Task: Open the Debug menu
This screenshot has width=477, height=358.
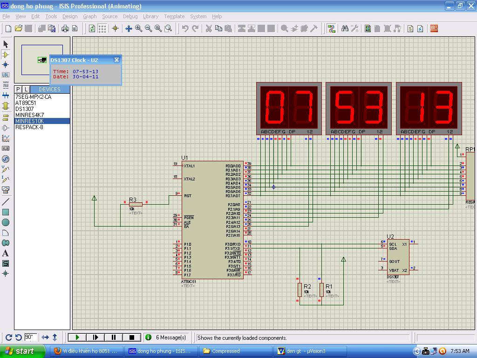Action: point(130,16)
